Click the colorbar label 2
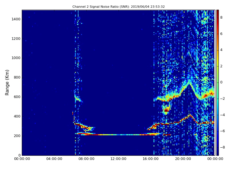This screenshot has width=230, height=172. 221,66
